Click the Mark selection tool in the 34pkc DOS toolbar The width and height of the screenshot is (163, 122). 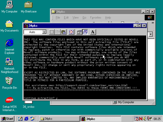point(52,32)
